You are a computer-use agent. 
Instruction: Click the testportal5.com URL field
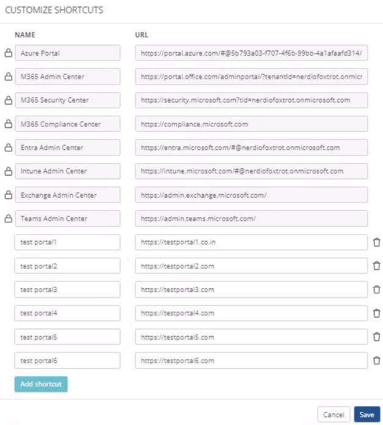coord(251,337)
